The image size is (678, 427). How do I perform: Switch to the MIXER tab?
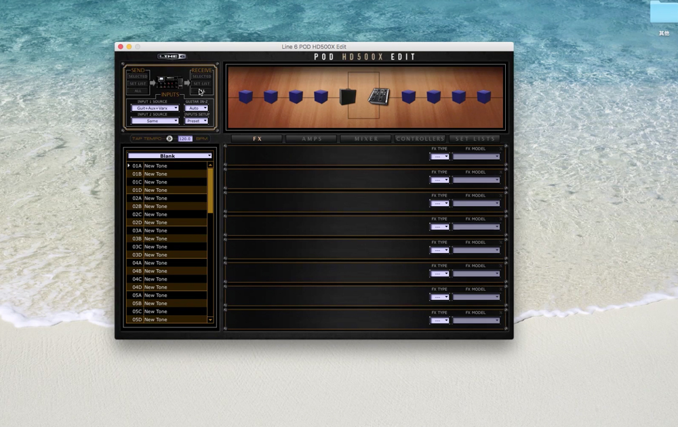click(x=366, y=139)
